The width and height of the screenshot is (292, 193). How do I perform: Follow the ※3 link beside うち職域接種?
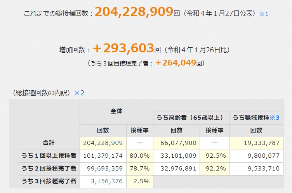[275, 117]
